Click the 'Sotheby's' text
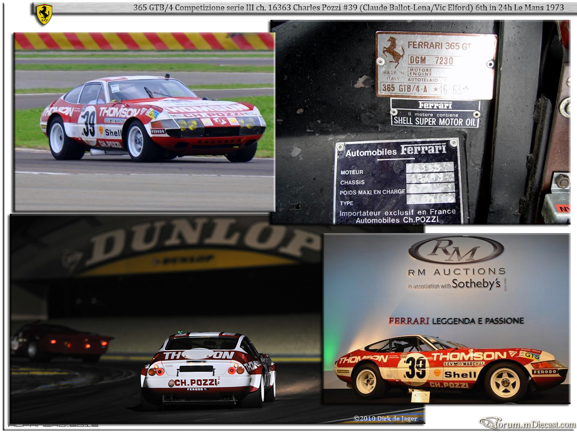Image resolution: width=577 pixels, height=432 pixels. point(476,284)
